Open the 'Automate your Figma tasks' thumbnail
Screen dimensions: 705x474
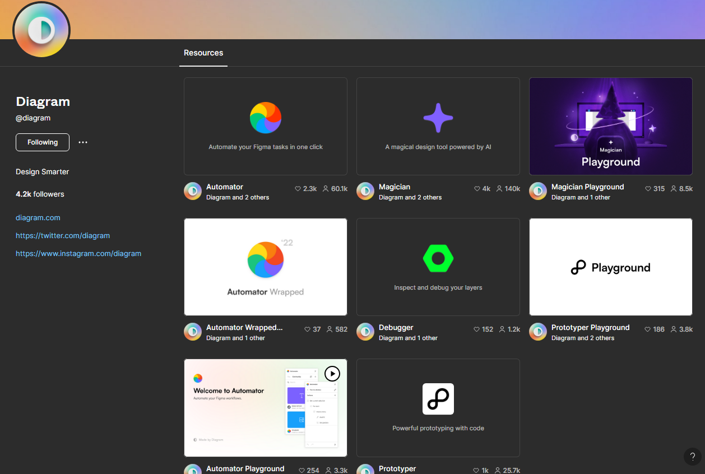point(266,126)
